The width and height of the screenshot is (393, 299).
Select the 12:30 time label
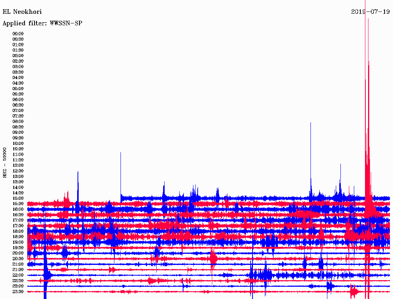18,171
